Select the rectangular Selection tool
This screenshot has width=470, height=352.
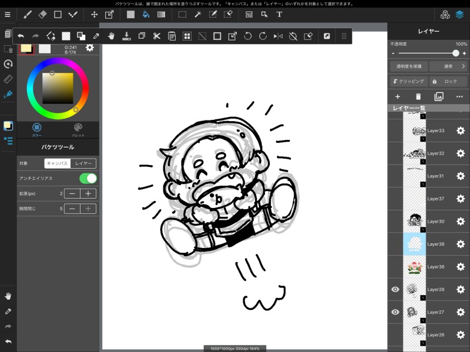click(x=182, y=14)
